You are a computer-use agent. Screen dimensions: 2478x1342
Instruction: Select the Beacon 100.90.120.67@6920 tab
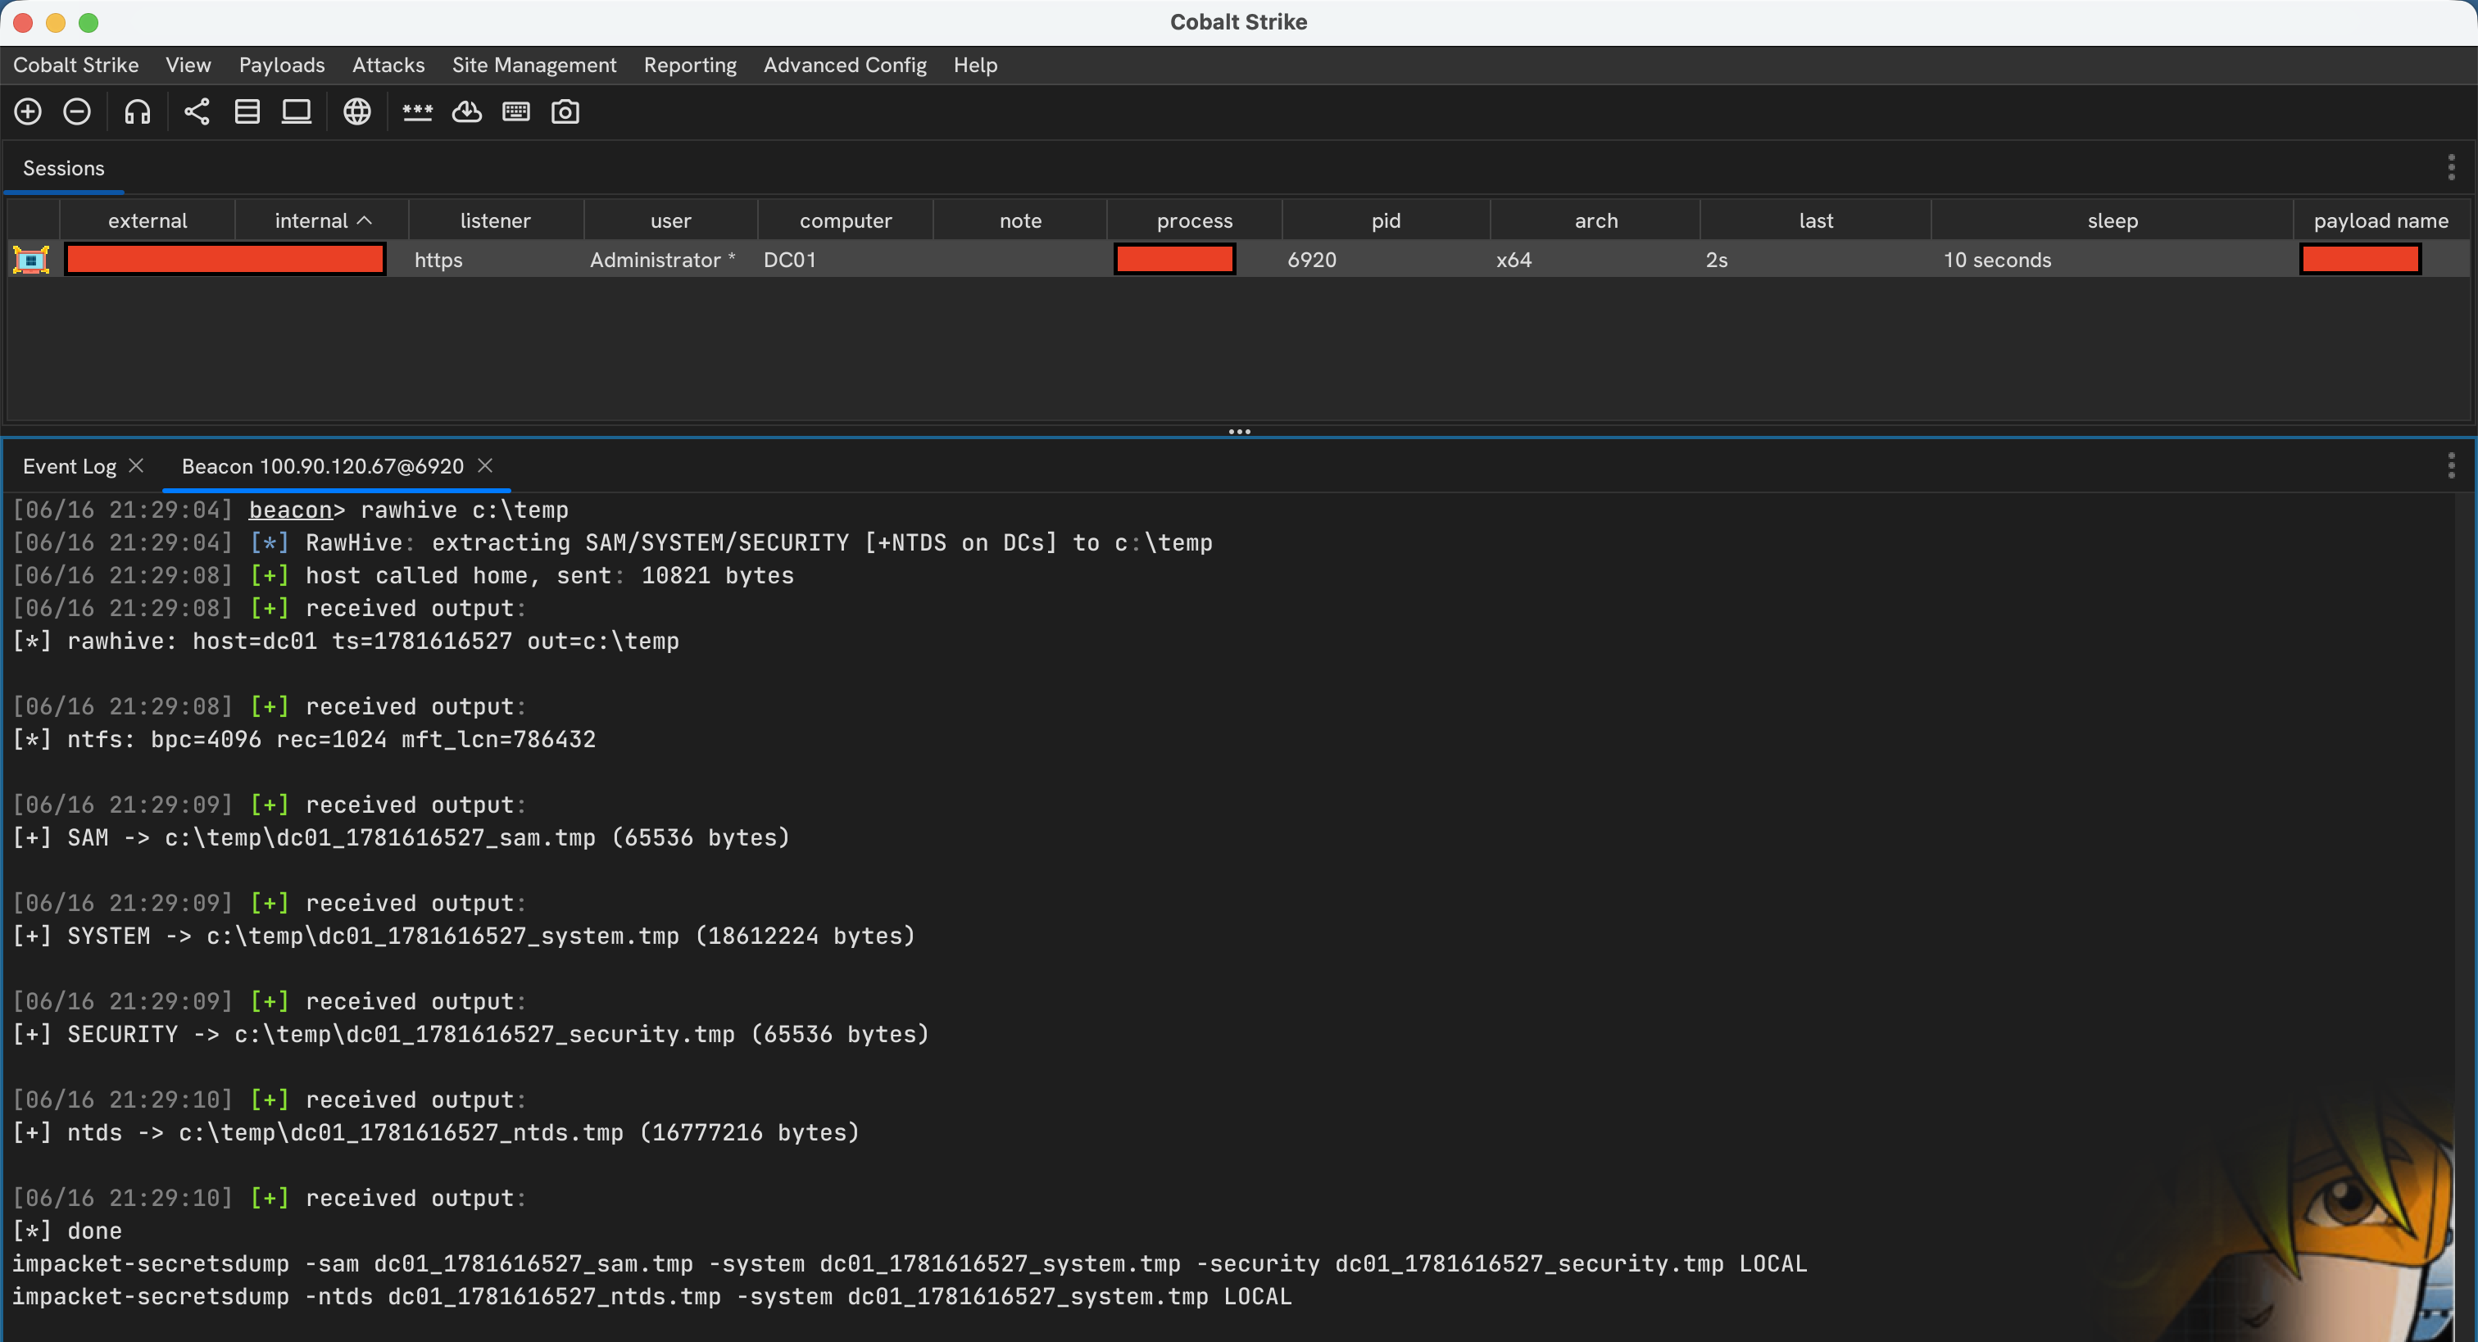tap(322, 466)
